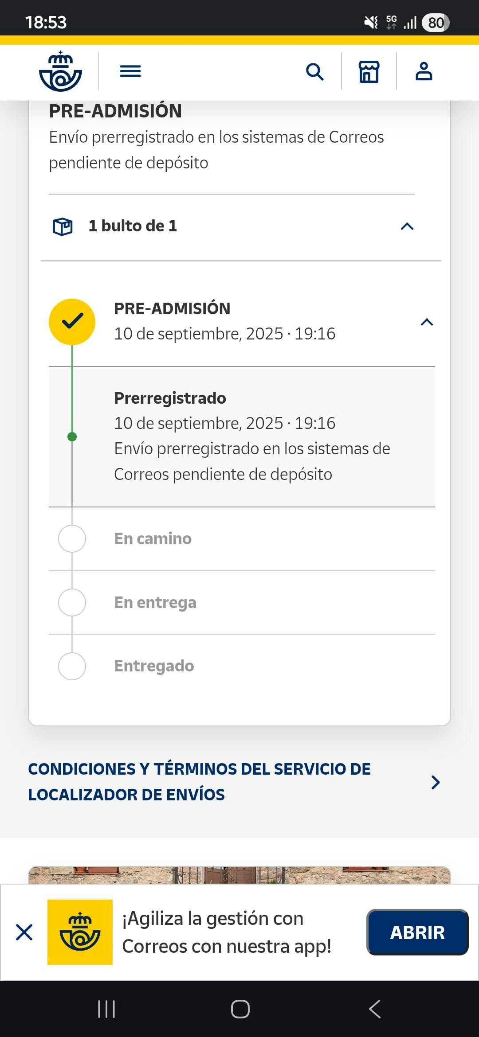Tap the yellow Correos app icon

(x=80, y=932)
